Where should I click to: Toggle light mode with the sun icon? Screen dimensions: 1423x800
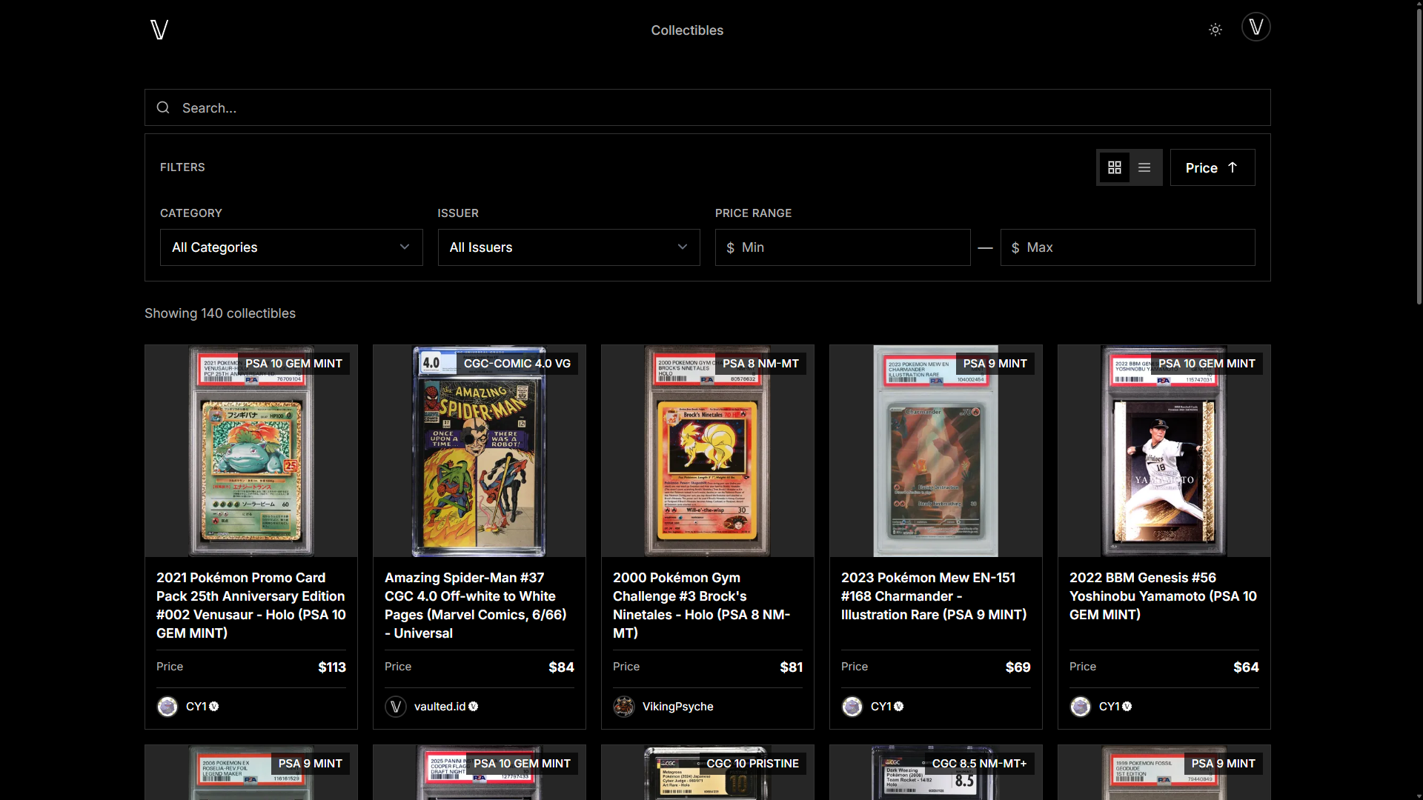click(1215, 30)
